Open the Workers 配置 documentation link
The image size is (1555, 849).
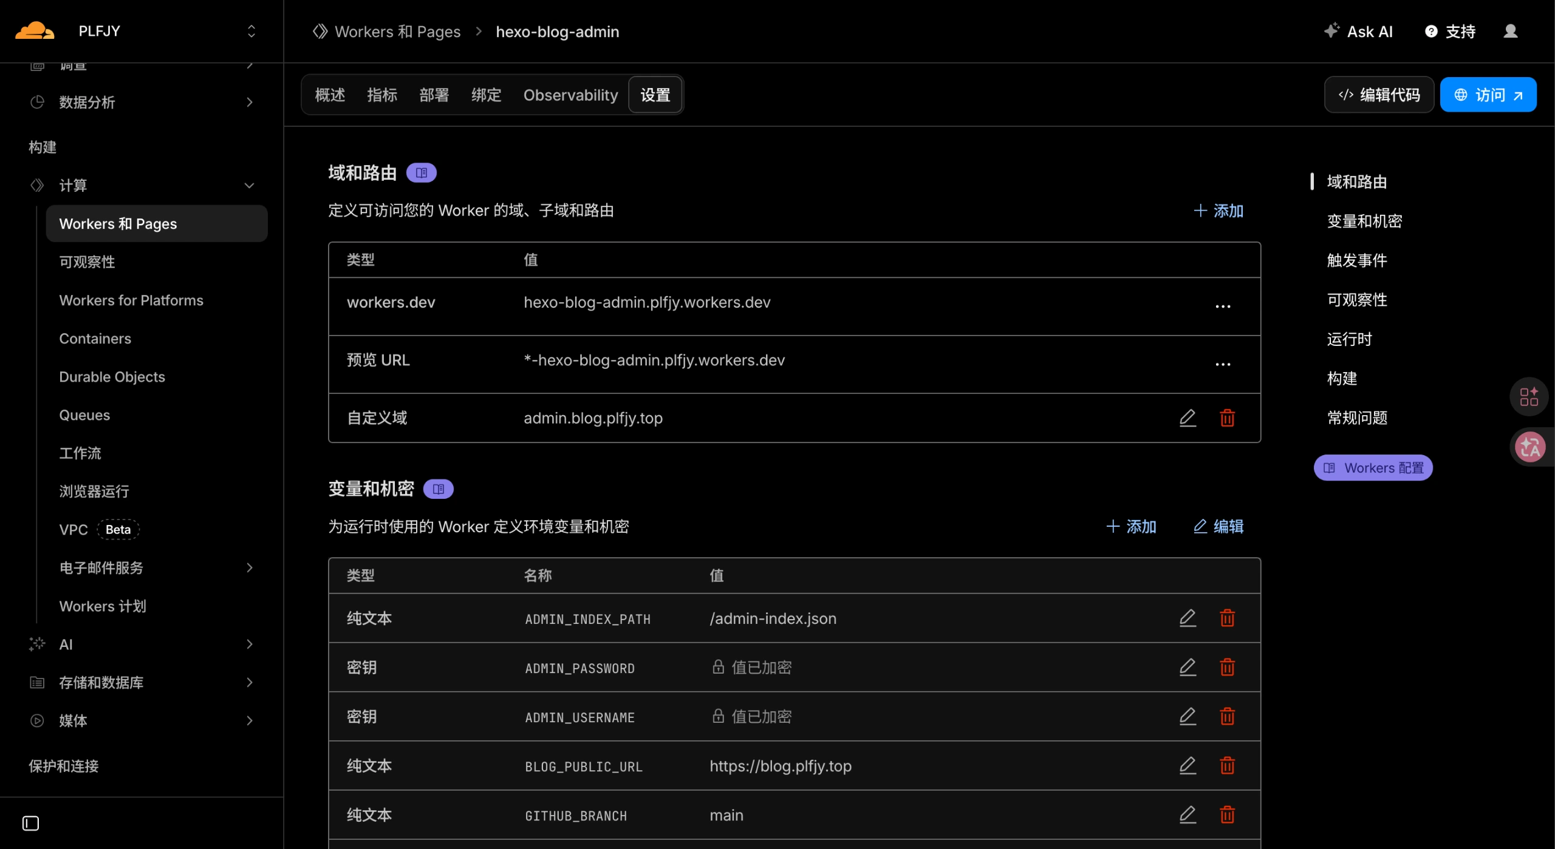point(1373,468)
